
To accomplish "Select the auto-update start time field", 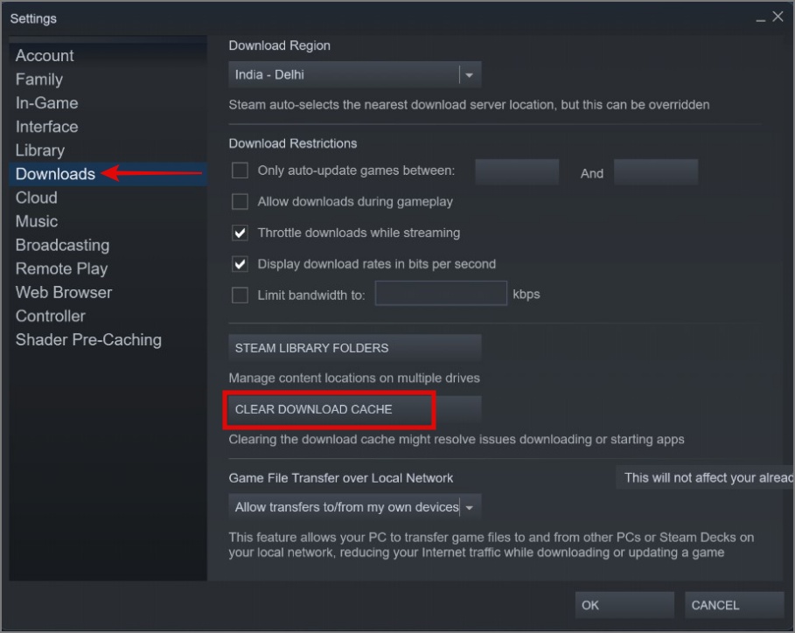I will click(x=517, y=172).
